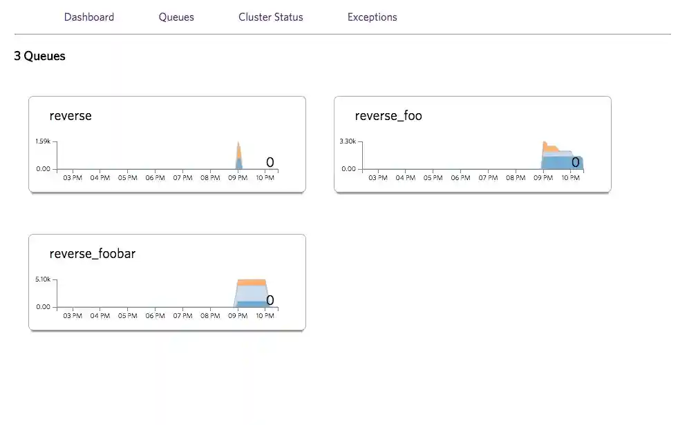The image size is (698, 425).
Task: Click the 0 count on reverse_foo card
Action: tap(576, 163)
